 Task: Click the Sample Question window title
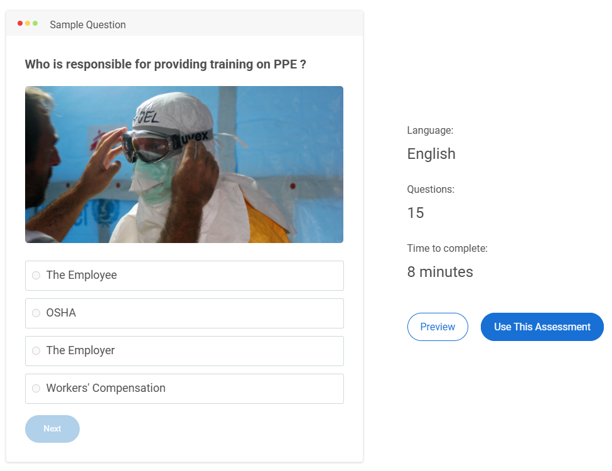click(x=88, y=24)
